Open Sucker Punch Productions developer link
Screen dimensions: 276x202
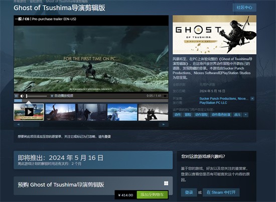tap(218, 98)
